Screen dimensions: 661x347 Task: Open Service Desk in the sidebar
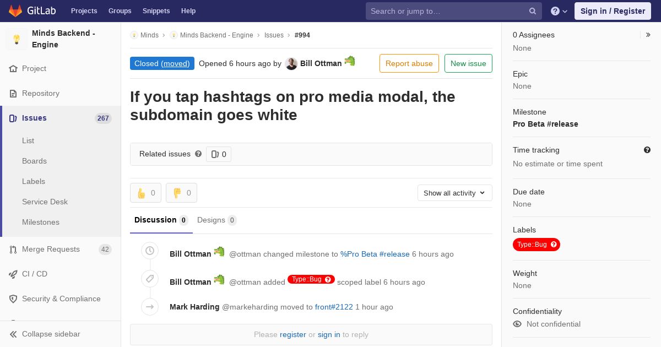click(x=45, y=202)
